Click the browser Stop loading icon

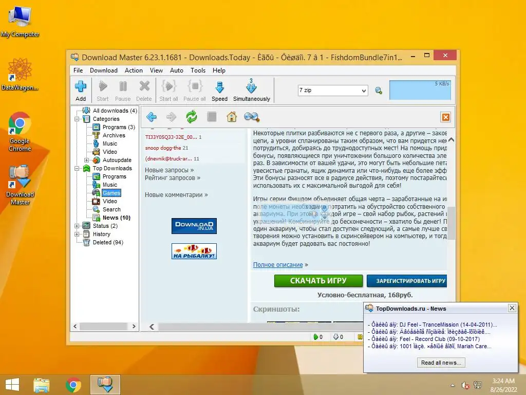point(212,117)
